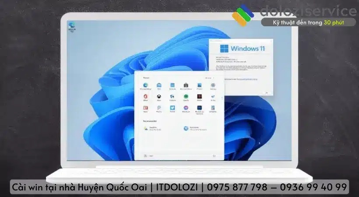Open the News app in Start

(x=145, y=109)
